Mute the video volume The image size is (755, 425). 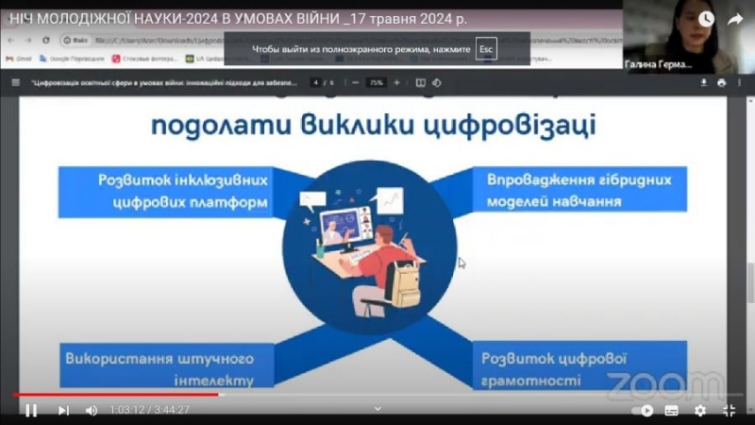pyautogui.click(x=92, y=410)
